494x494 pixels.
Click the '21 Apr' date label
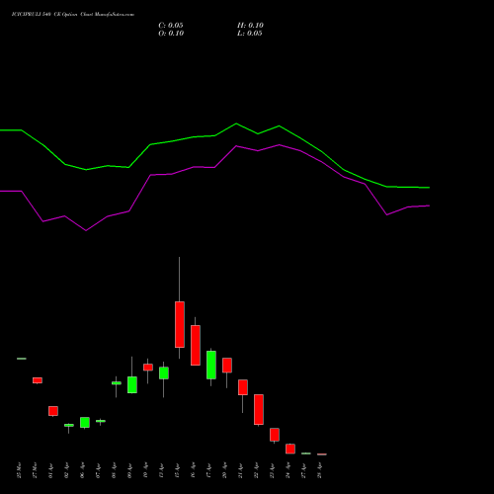[240, 470]
